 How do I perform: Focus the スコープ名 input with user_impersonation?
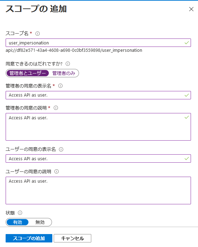[x=98, y=43]
